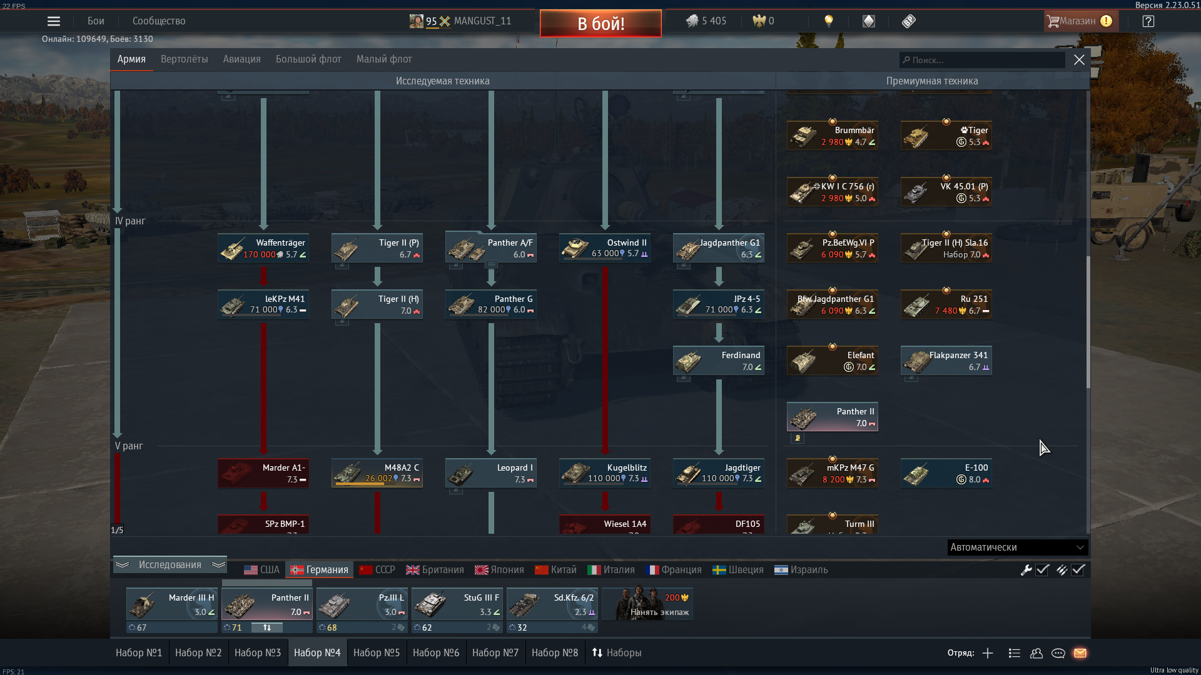This screenshot has height=675, width=1201.
Task: Click the lightbulb hints icon
Action: point(829,21)
